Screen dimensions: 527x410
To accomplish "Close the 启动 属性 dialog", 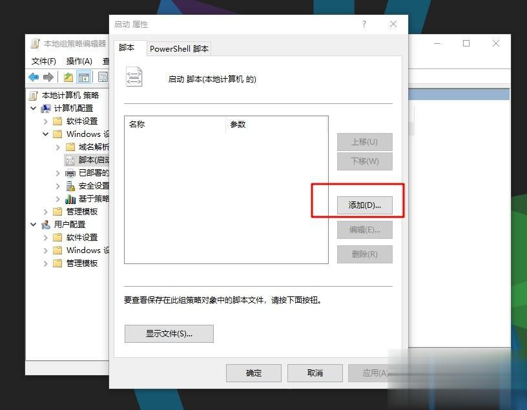I will pyautogui.click(x=393, y=24).
